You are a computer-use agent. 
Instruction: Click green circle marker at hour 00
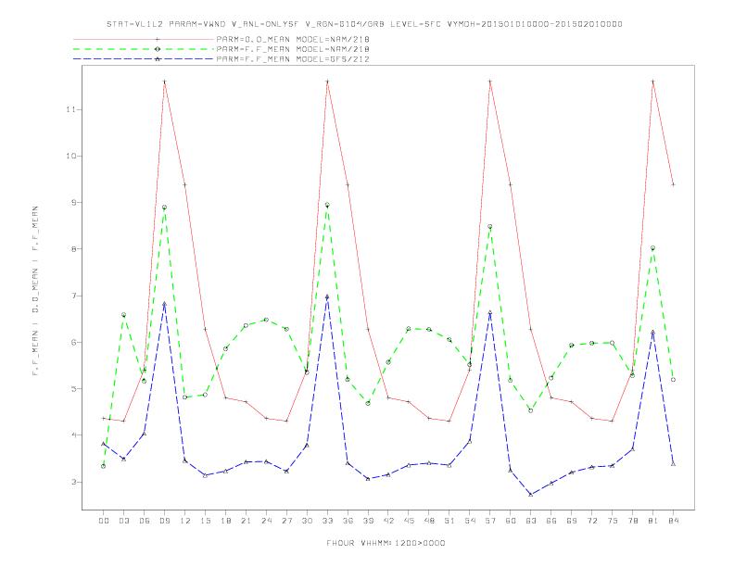pos(104,466)
